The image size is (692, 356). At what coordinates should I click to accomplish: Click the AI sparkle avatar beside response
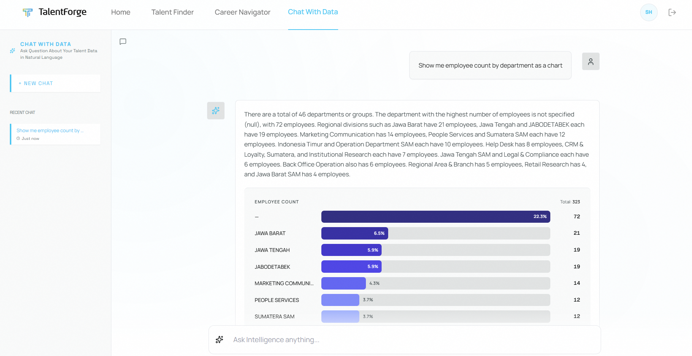point(216,111)
